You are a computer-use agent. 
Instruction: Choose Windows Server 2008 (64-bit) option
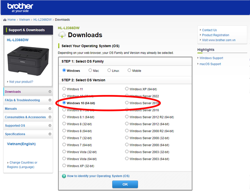pyautogui.click(x=127, y=145)
